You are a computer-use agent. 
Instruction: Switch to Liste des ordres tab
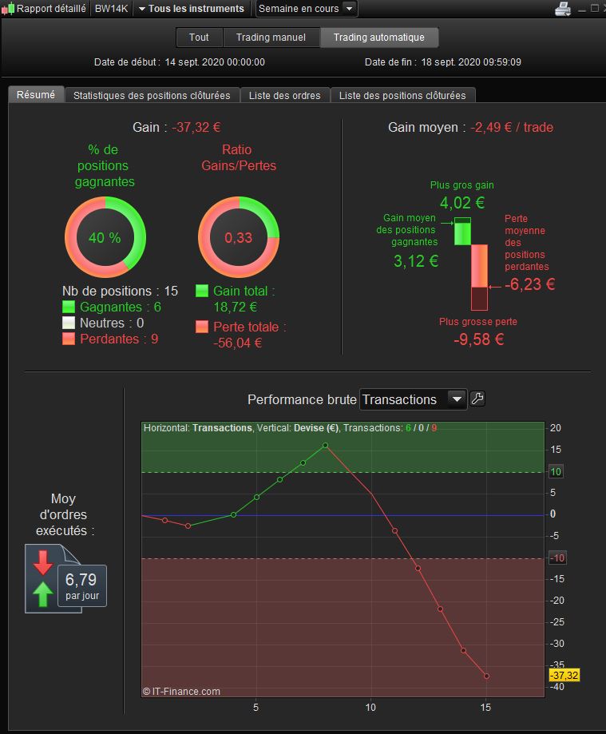284,96
